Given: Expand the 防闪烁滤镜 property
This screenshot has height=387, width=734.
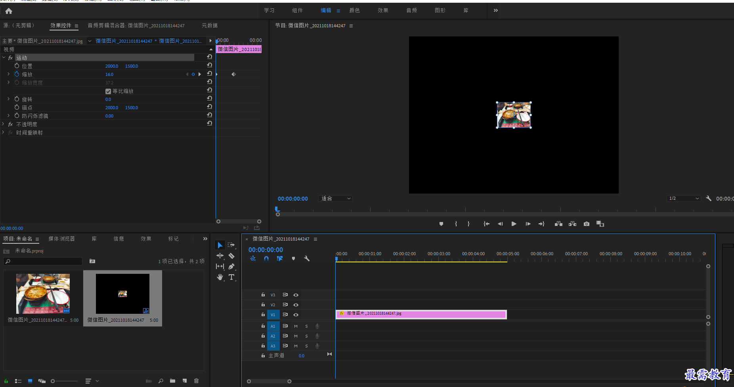Looking at the screenshot, I should pos(8,116).
